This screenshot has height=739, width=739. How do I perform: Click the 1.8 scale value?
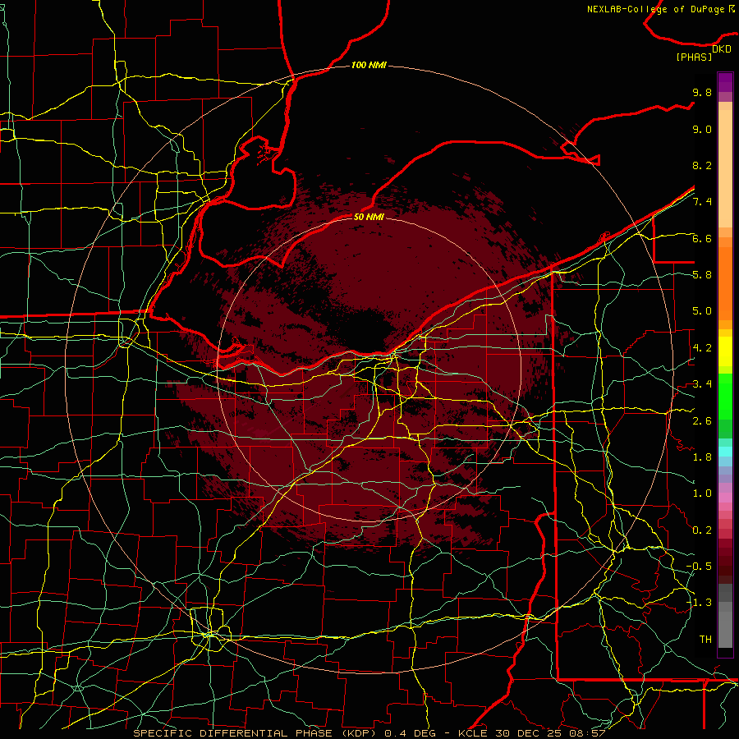click(x=702, y=457)
